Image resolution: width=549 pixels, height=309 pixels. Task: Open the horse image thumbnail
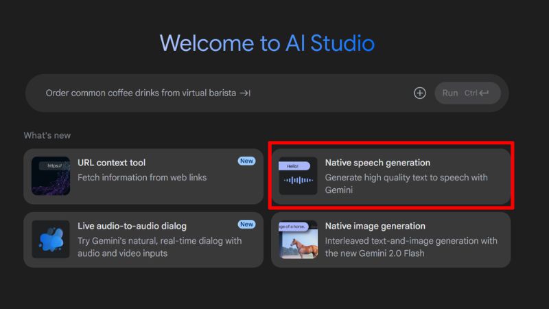[298, 239]
